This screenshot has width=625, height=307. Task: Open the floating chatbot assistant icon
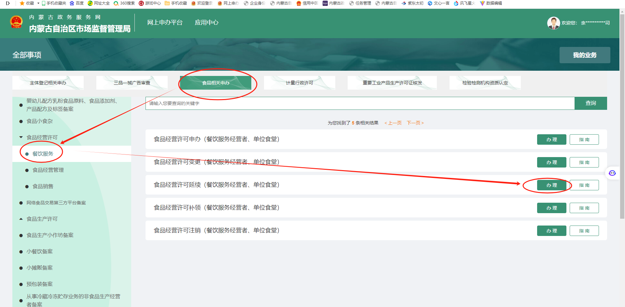coord(612,173)
